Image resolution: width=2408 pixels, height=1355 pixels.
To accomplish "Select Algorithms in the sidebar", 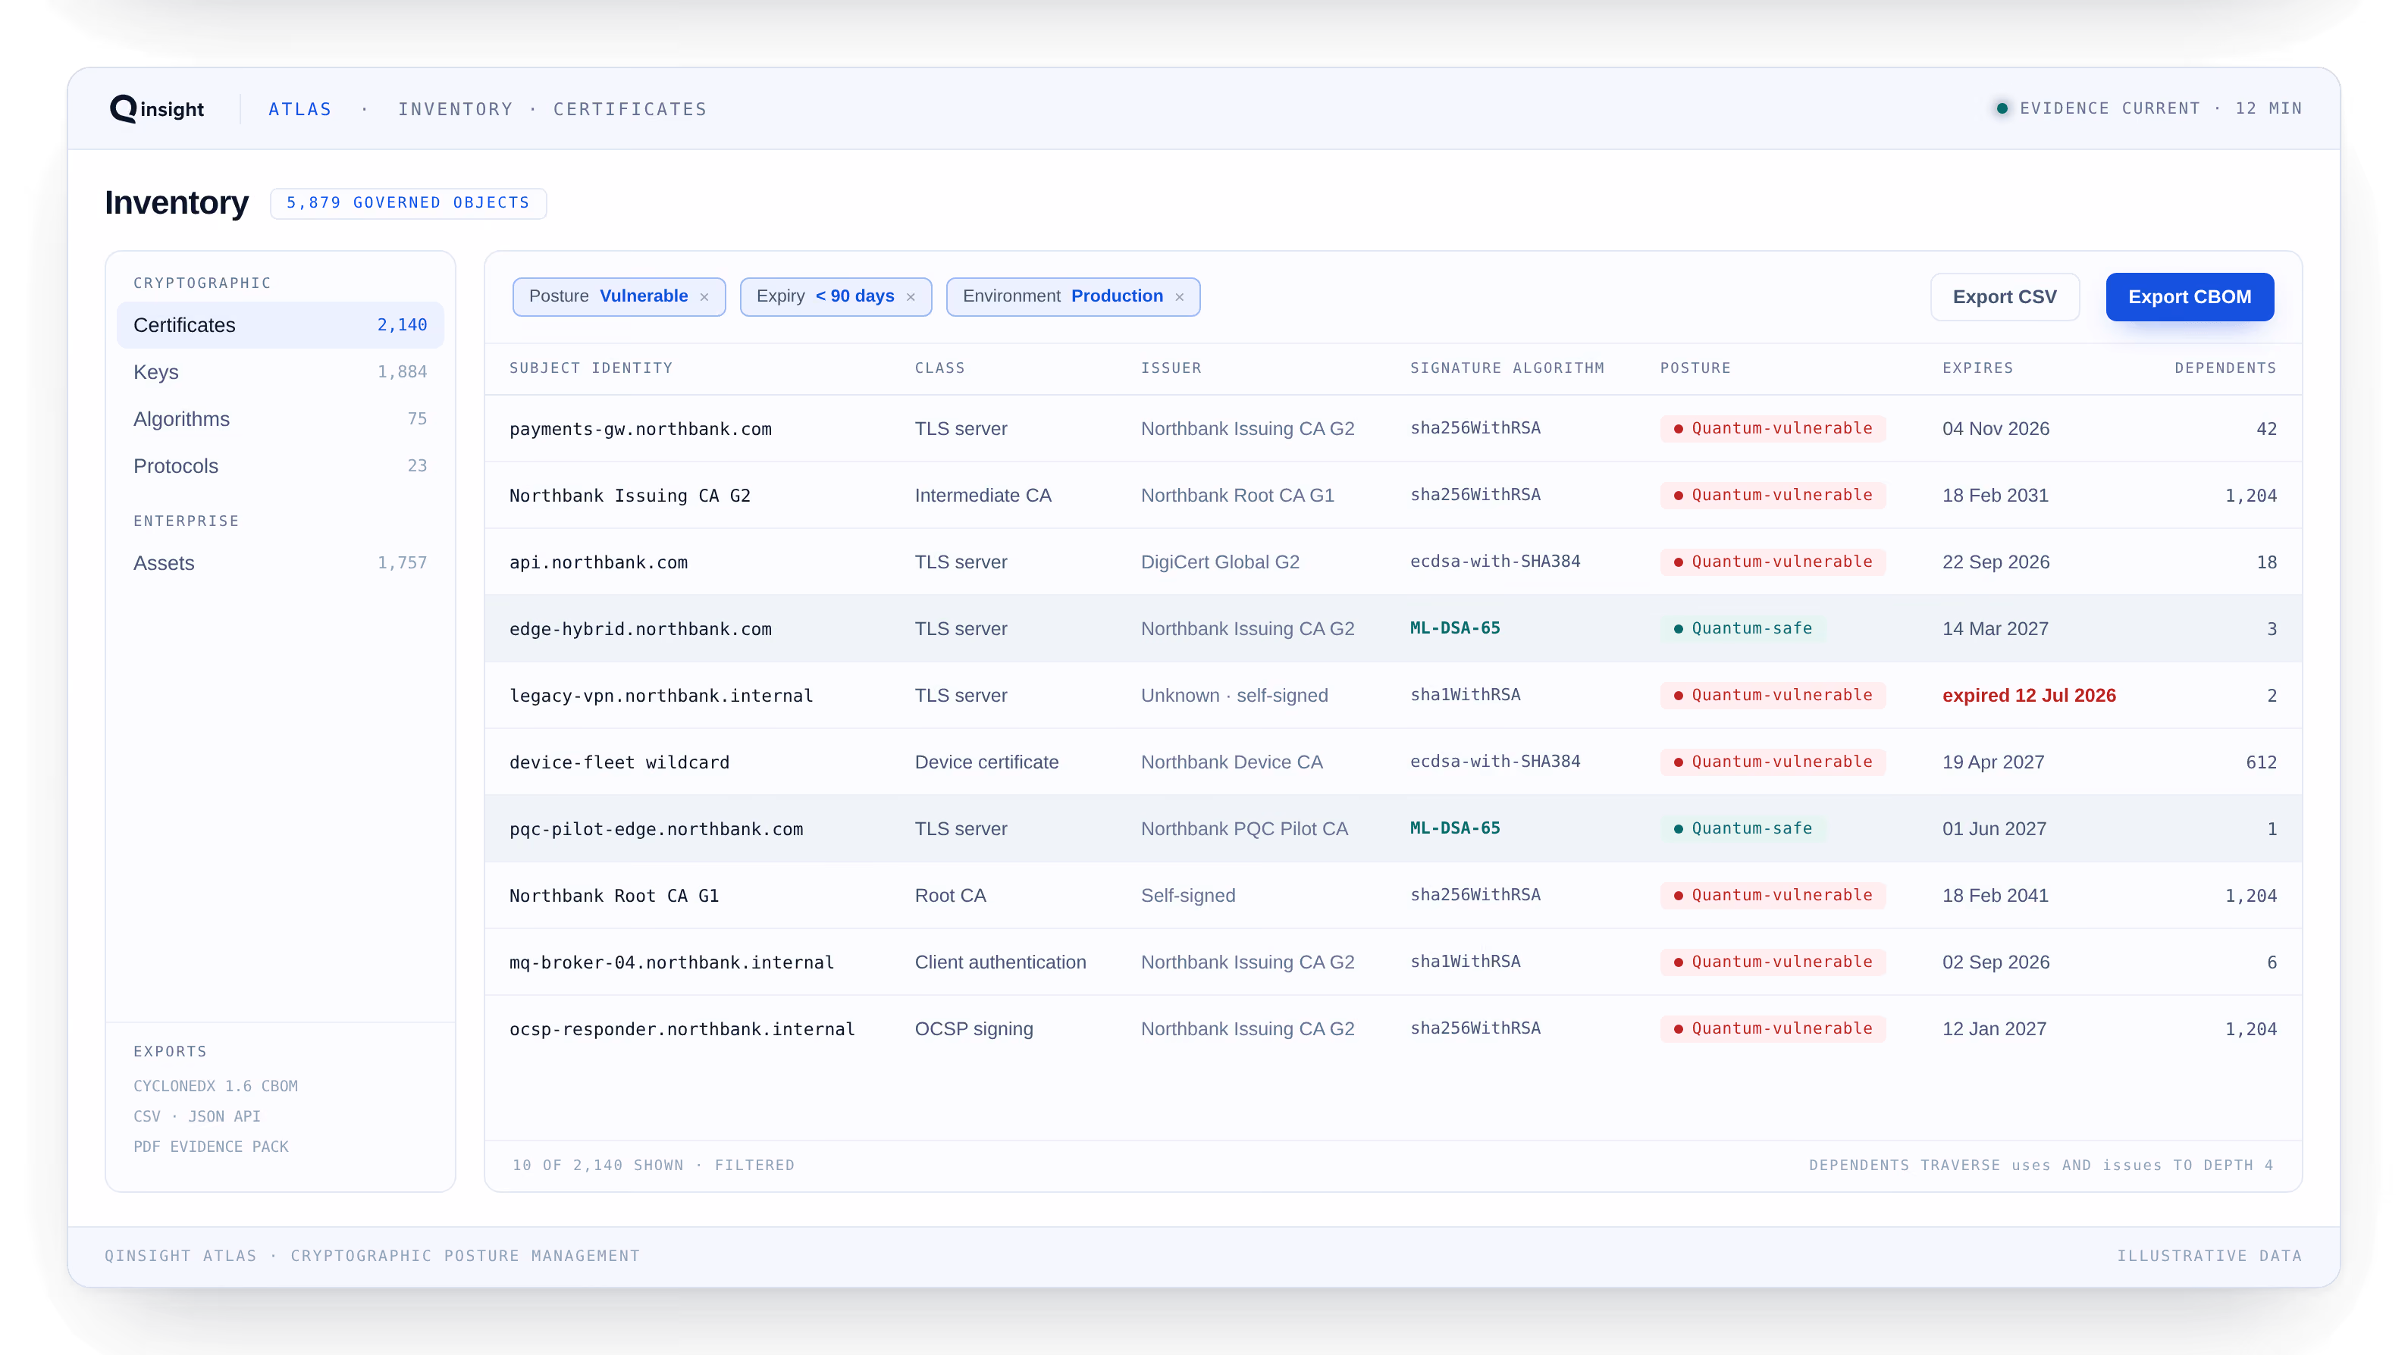I will tap(281, 418).
